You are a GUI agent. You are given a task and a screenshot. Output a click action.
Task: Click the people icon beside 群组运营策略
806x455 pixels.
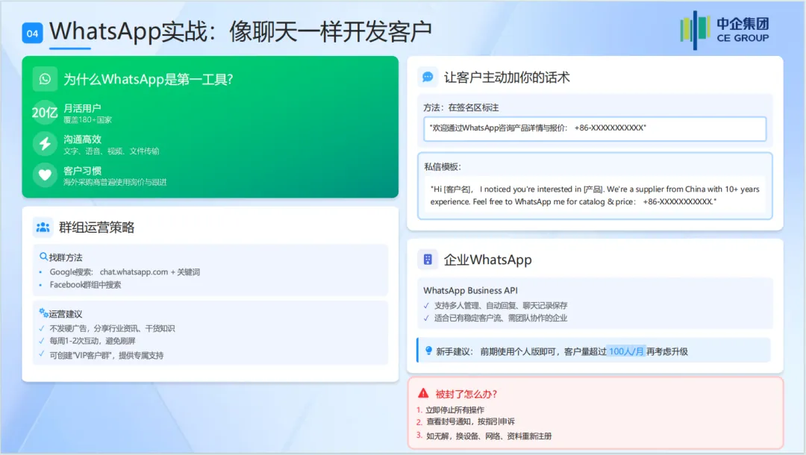tap(44, 227)
